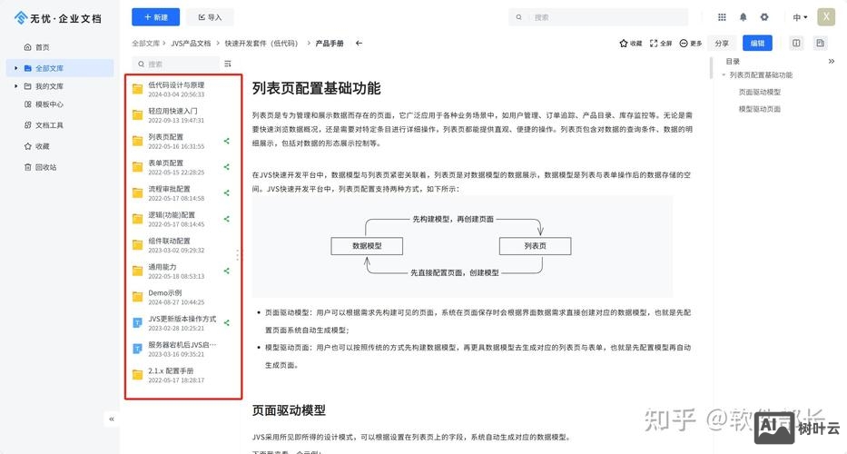
Task: Open the apps grid icon
Action: [722, 17]
